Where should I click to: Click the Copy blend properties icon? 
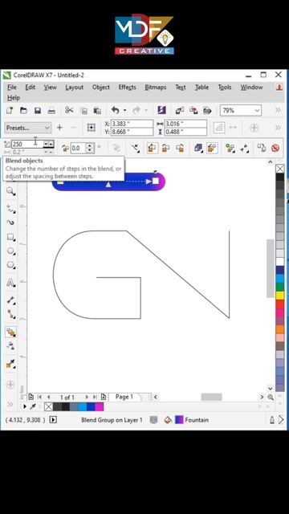261,148
